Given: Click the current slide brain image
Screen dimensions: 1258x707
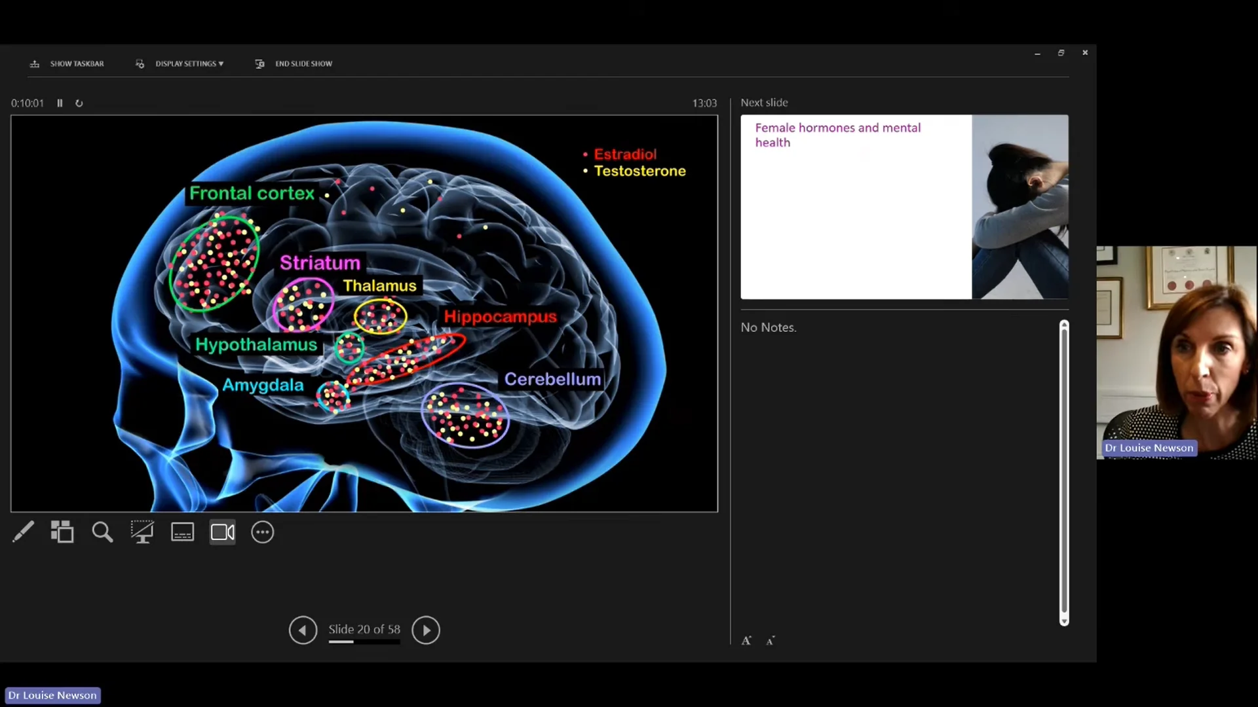Looking at the screenshot, I should click(x=364, y=314).
